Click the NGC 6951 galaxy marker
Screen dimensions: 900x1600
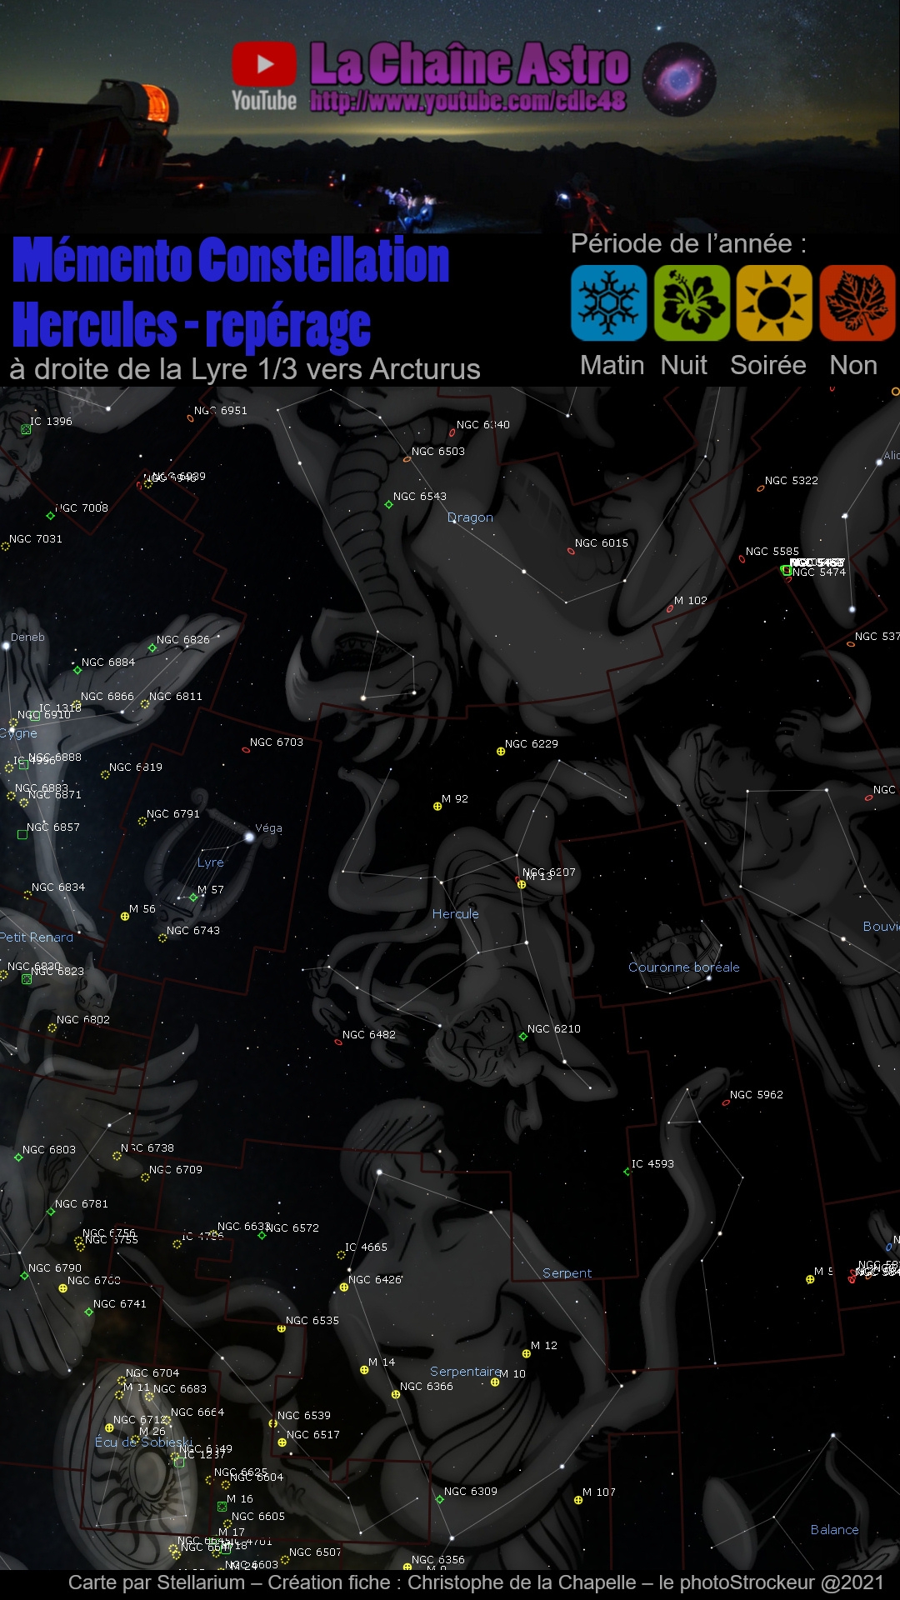click(190, 418)
